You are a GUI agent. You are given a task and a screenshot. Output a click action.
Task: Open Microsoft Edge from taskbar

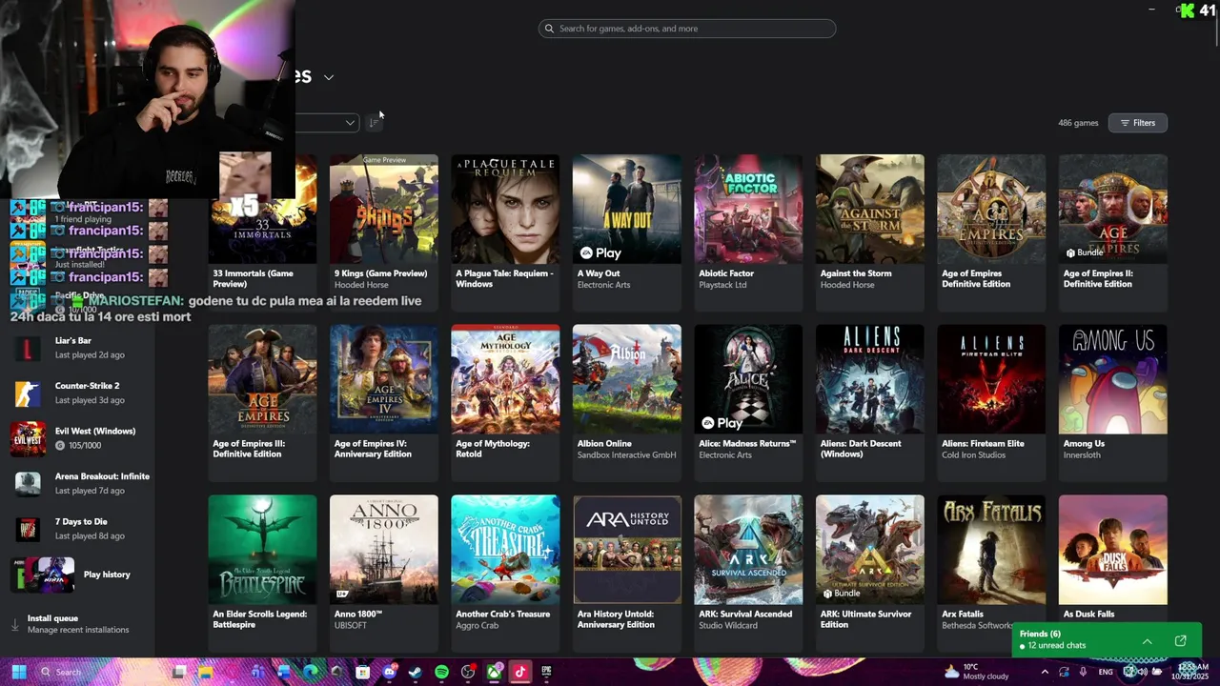tap(311, 672)
